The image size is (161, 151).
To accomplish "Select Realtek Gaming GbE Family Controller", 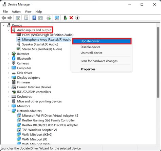I will pyautogui.click(x=48, y=120).
